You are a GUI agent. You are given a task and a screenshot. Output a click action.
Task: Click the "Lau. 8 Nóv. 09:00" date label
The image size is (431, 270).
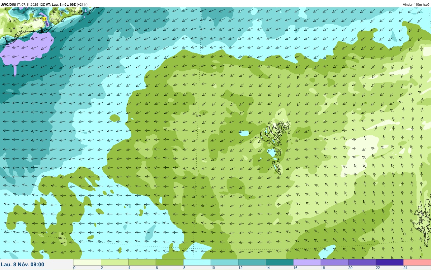pyautogui.click(x=23, y=264)
